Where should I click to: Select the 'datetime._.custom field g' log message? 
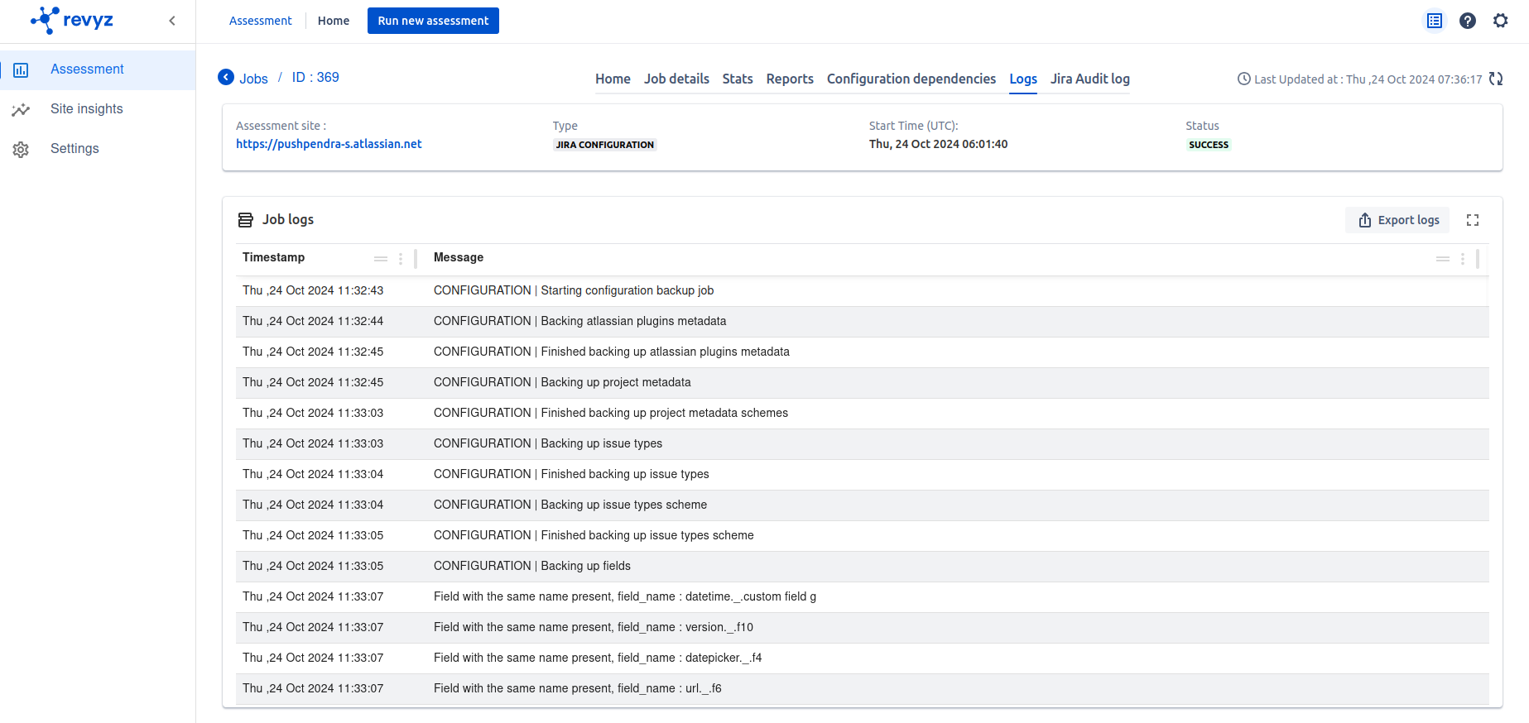click(x=625, y=596)
